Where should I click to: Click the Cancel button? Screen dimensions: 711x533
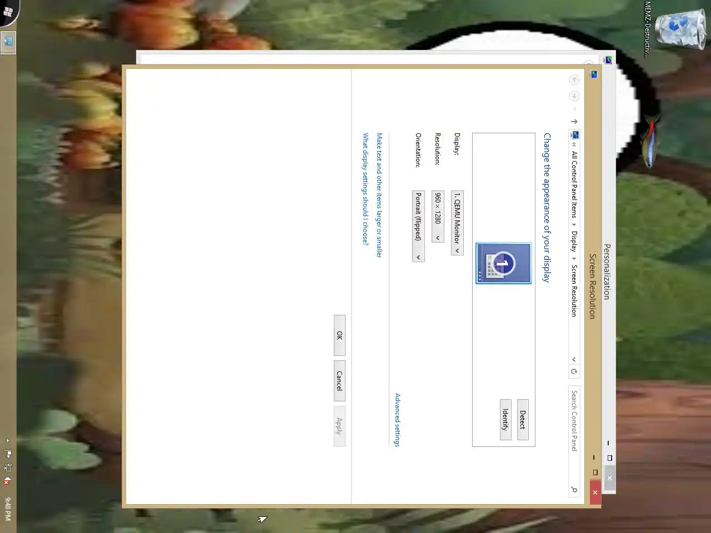pyautogui.click(x=339, y=381)
